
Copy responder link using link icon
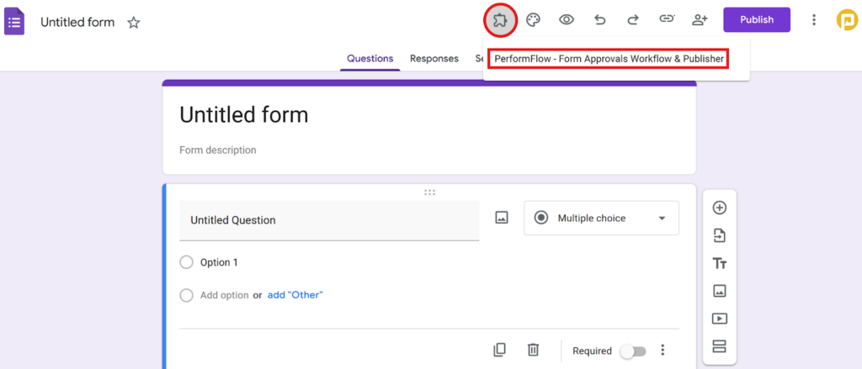pos(666,20)
